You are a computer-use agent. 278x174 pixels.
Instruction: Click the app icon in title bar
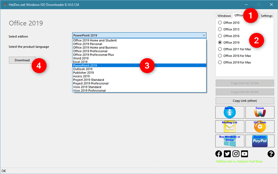[5, 4]
